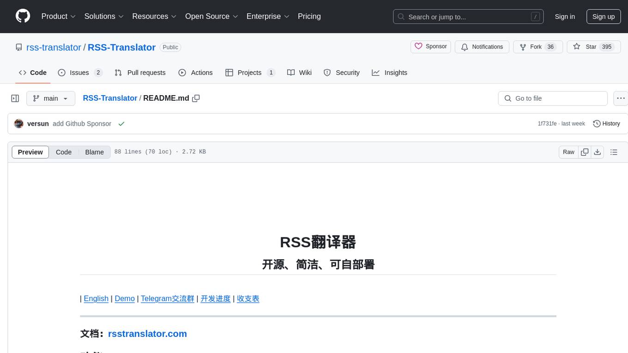The height and width of the screenshot is (353, 628).
Task: Switch to the Projects tab
Action: (250, 73)
